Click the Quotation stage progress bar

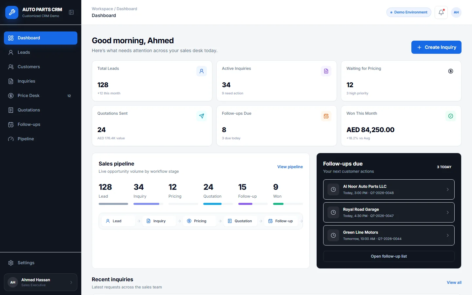[218, 204]
